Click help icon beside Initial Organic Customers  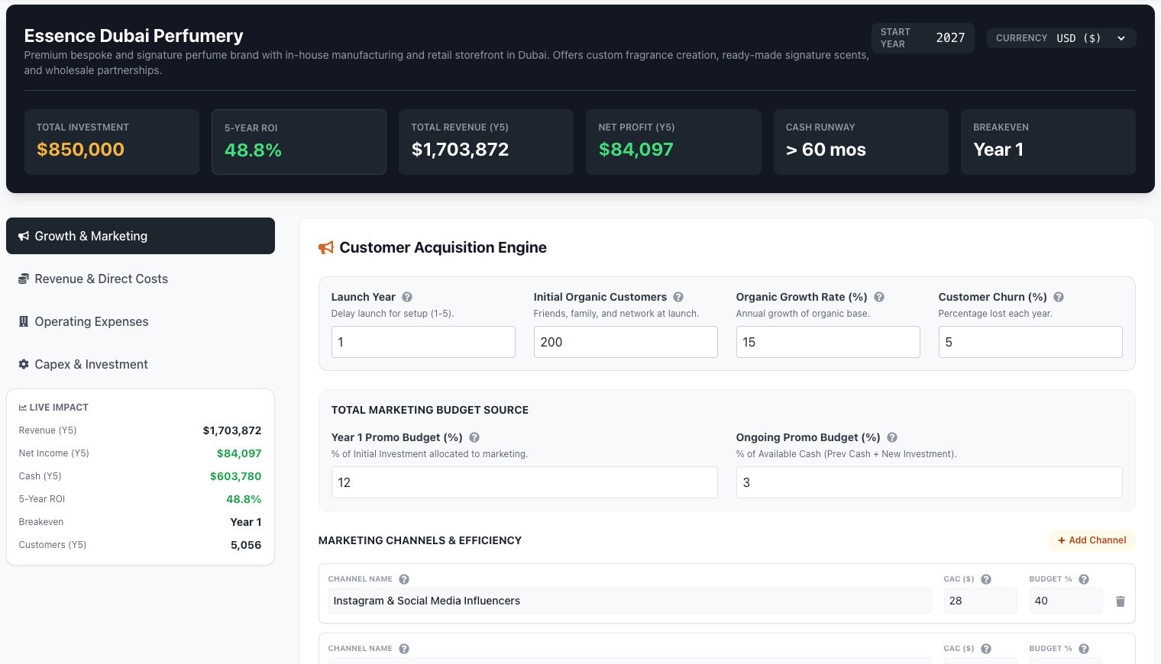click(x=678, y=297)
